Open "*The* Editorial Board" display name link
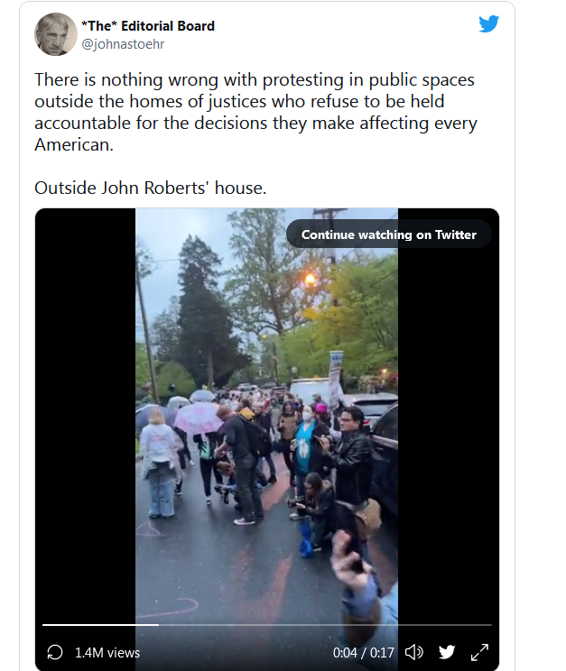Viewport: 566px width, 671px height. (148, 25)
